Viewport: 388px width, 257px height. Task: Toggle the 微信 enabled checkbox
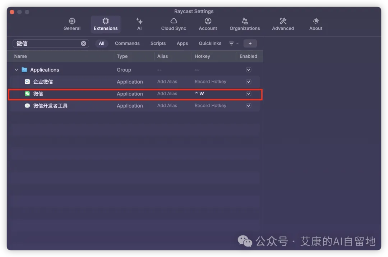coord(249,93)
